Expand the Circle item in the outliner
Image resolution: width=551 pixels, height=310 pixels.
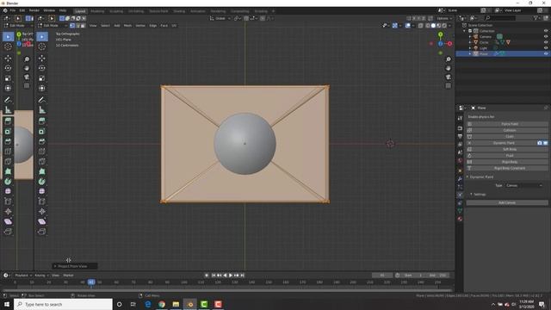pos(470,42)
